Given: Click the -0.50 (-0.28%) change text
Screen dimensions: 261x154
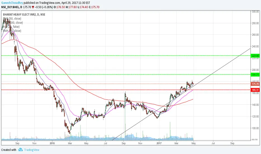Looking at the screenshot, I should click(x=44, y=7).
